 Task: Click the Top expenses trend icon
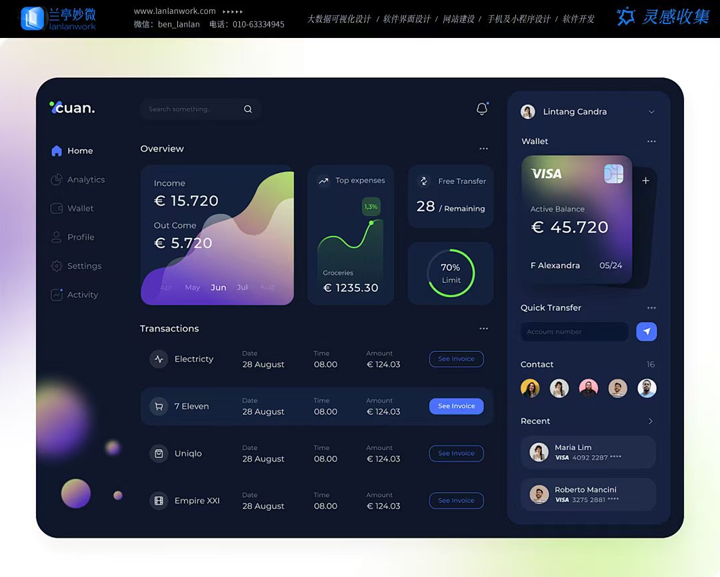pyautogui.click(x=323, y=181)
